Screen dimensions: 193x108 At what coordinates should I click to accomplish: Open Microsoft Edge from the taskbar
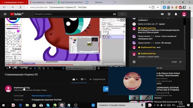[20, 105]
